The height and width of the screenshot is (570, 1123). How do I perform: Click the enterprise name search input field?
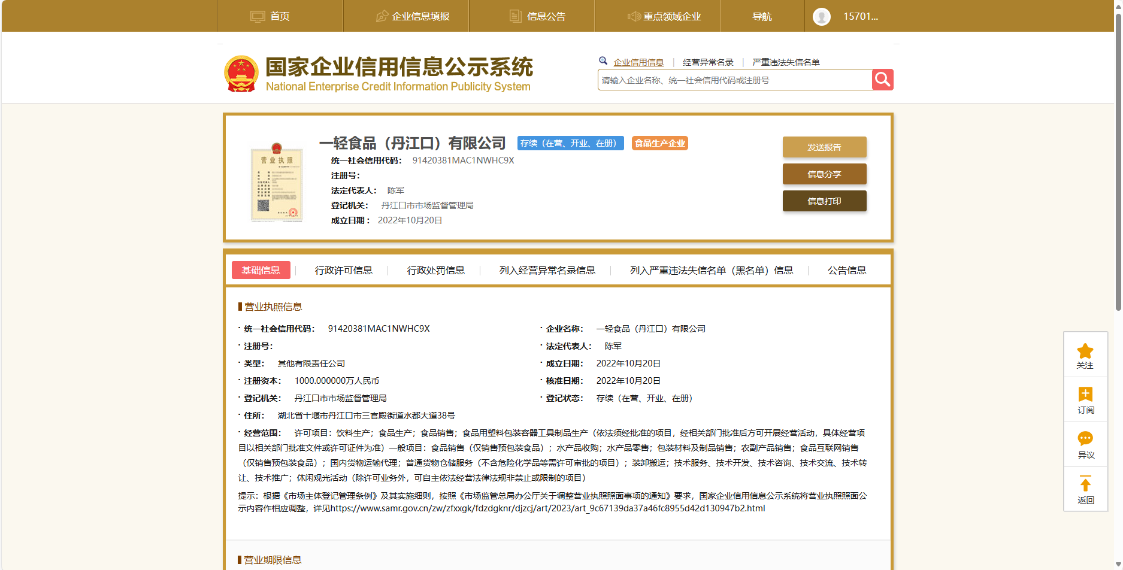coord(734,80)
